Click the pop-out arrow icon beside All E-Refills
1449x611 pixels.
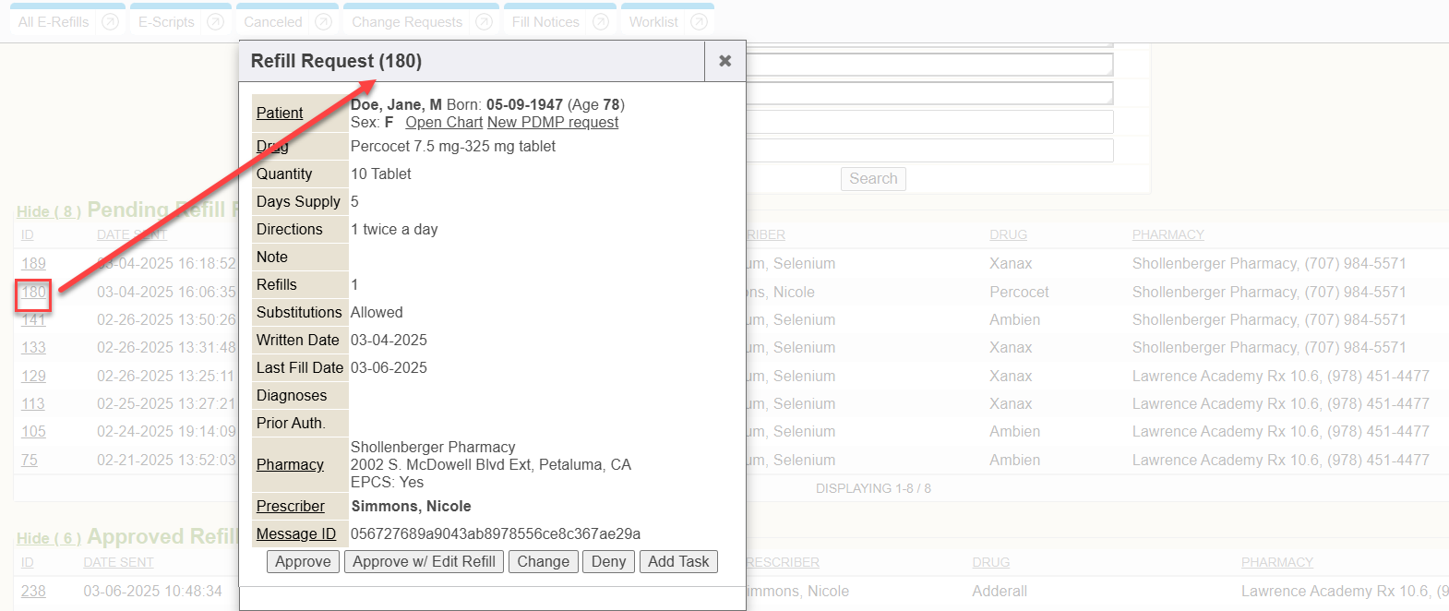(111, 22)
